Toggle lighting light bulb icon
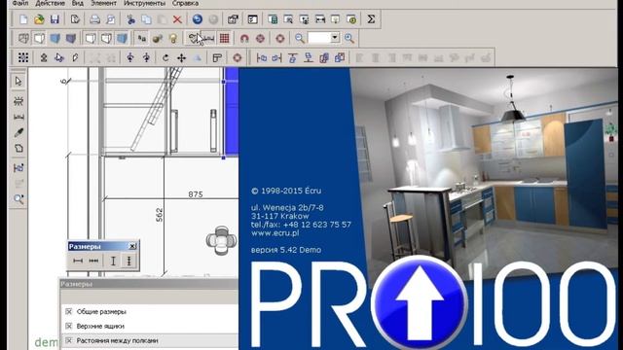 click(x=173, y=38)
